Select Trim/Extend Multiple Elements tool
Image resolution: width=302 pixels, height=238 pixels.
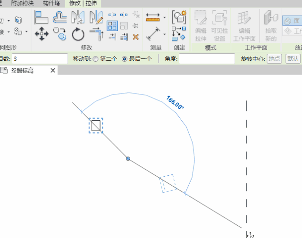[124, 37]
